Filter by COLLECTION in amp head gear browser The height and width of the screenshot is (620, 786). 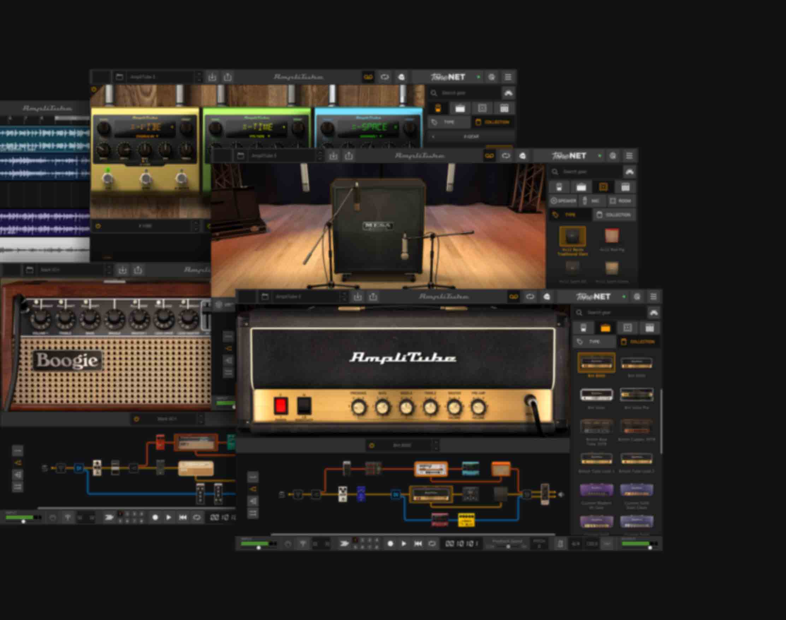click(638, 341)
